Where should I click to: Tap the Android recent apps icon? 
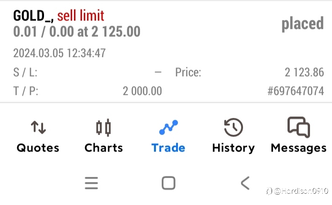[91, 183]
